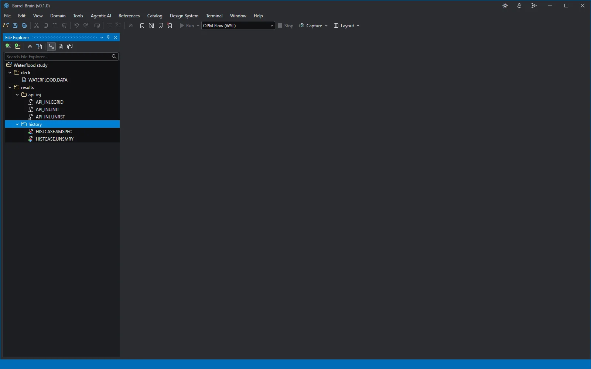Open the user account icon
Screen dimensions: 591x369
[519, 6]
